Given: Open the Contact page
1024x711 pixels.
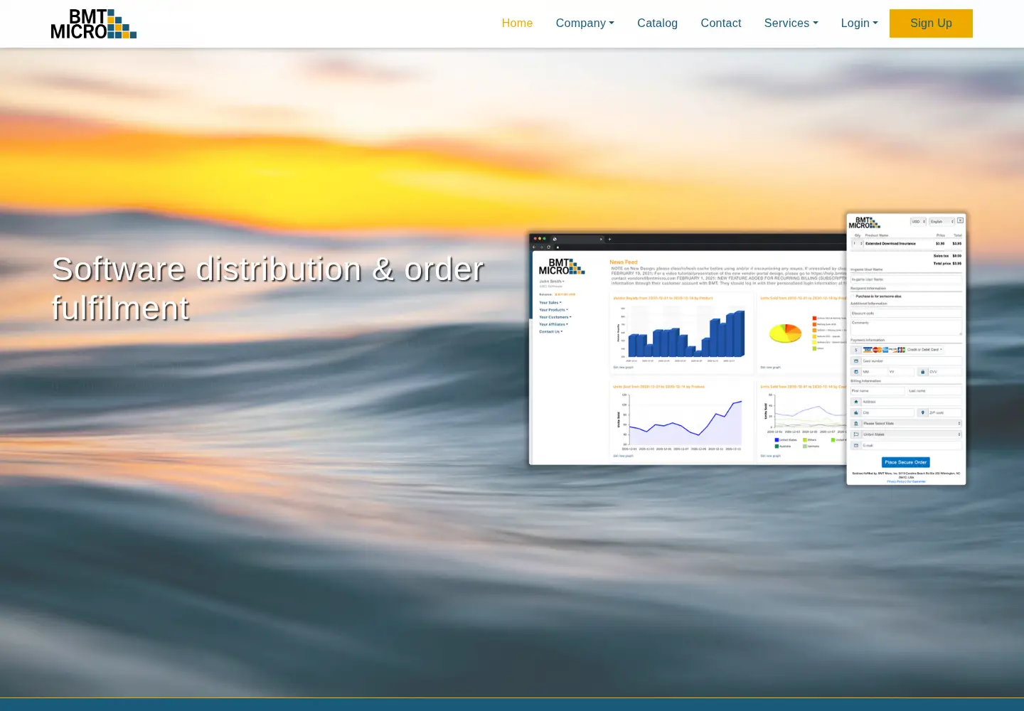Looking at the screenshot, I should tap(720, 23).
